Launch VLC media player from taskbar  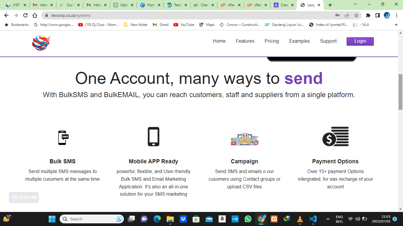click(300, 219)
